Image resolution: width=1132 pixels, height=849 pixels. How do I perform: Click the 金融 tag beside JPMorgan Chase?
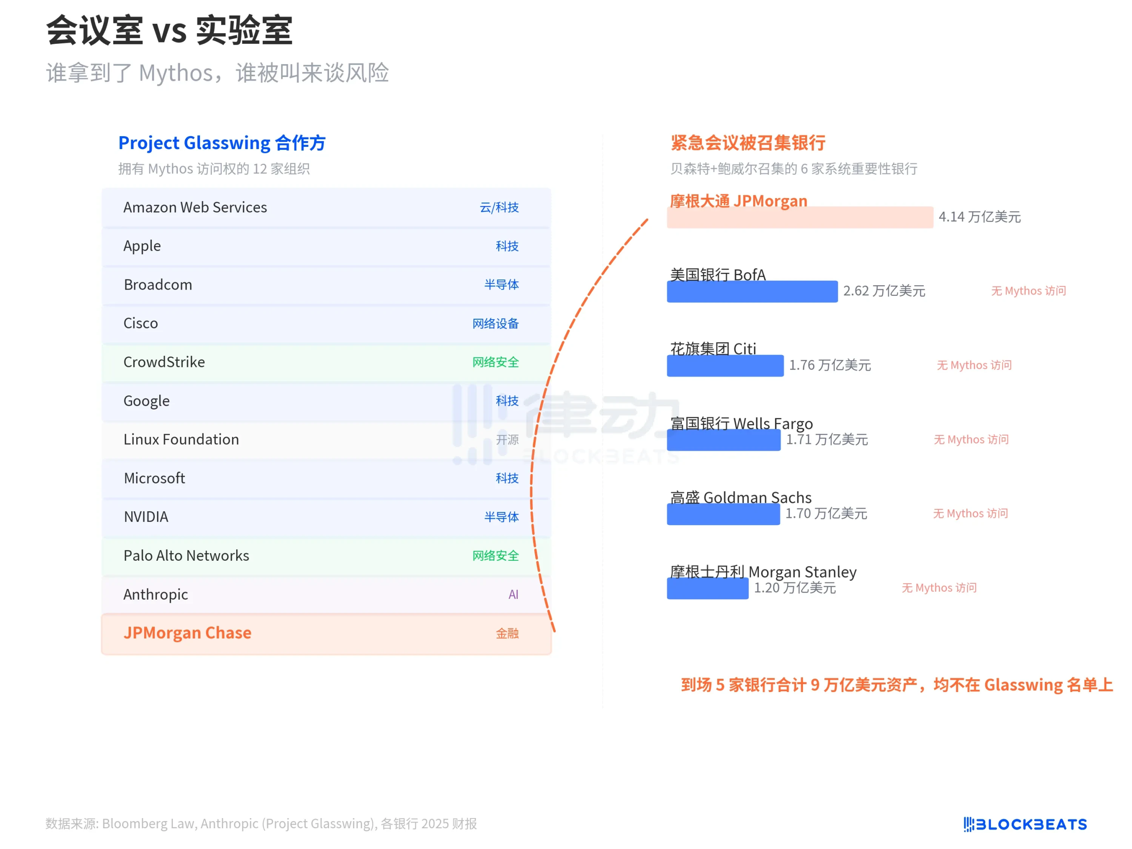point(507,633)
